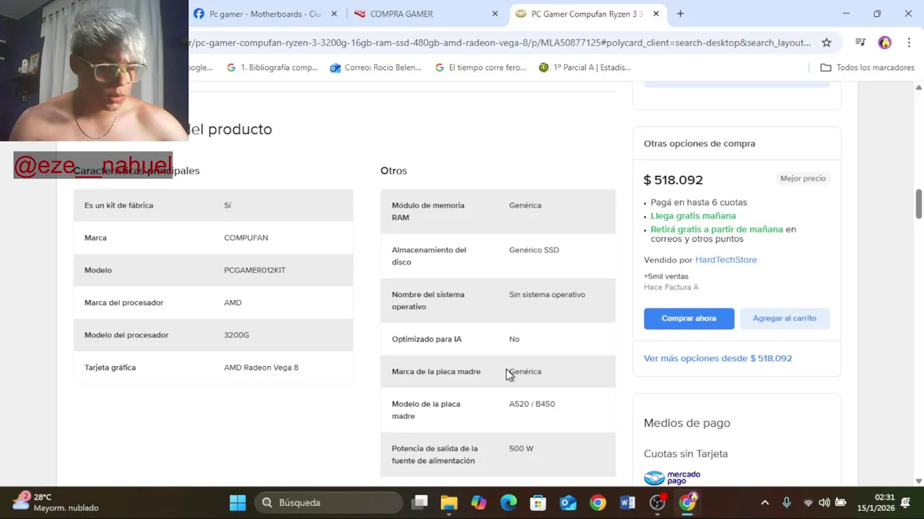Viewport: 924px width, 519px height.
Task: Open Outlook from the taskbar
Action: point(568,502)
